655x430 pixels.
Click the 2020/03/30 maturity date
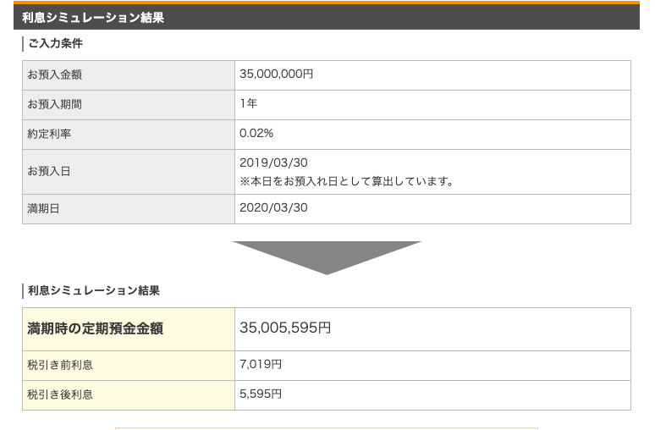pyautogui.click(x=273, y=208)
